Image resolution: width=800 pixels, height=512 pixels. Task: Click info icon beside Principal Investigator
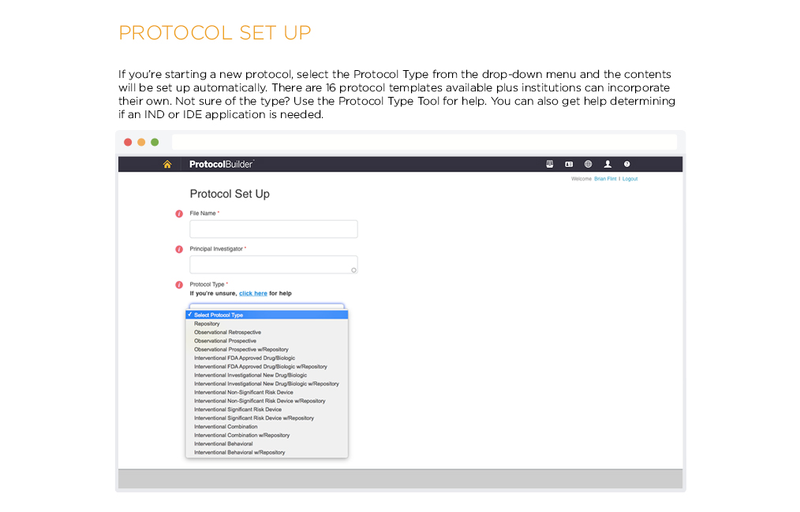coord(179,249)
